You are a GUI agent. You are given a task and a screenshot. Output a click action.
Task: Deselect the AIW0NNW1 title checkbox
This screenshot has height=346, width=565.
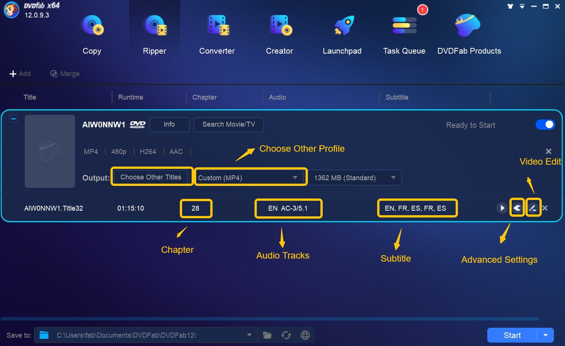pos(13,119)
